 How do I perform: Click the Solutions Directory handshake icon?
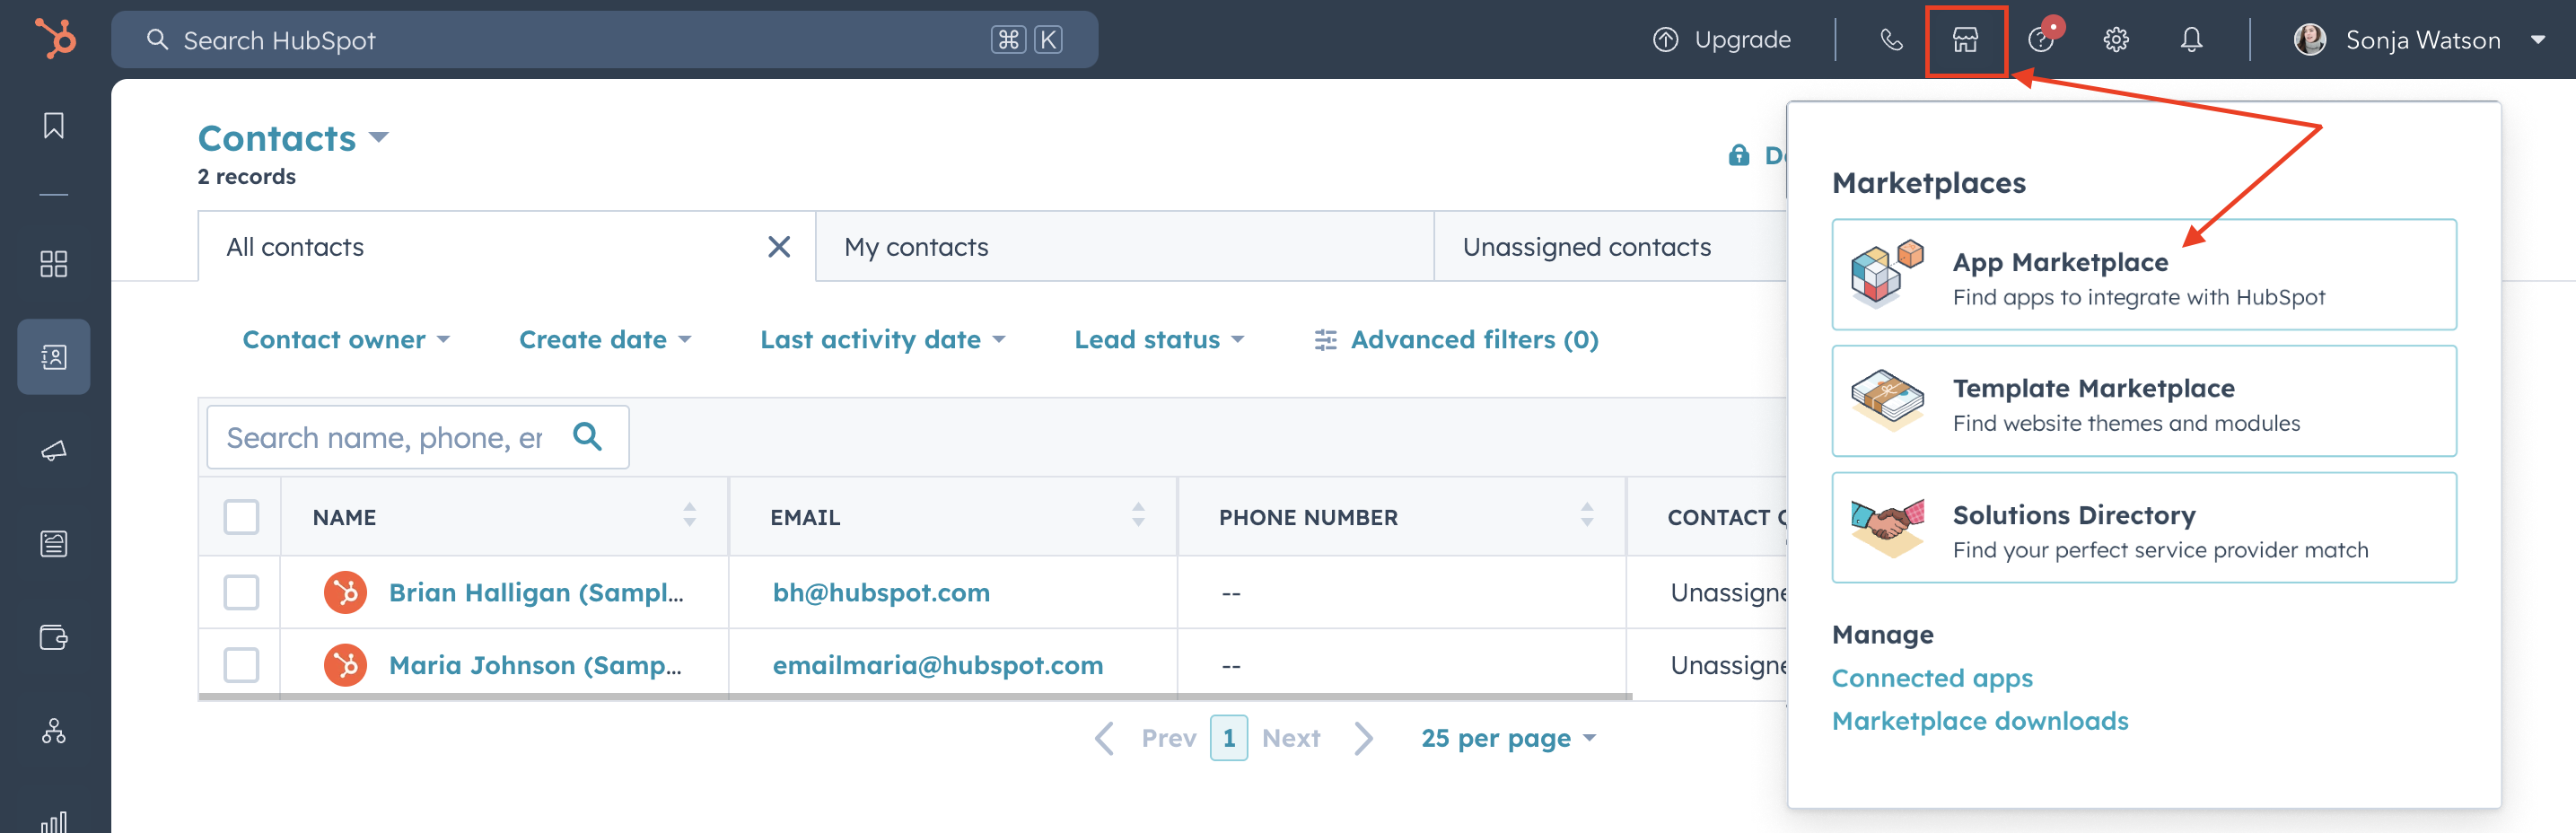(1887, 527)
